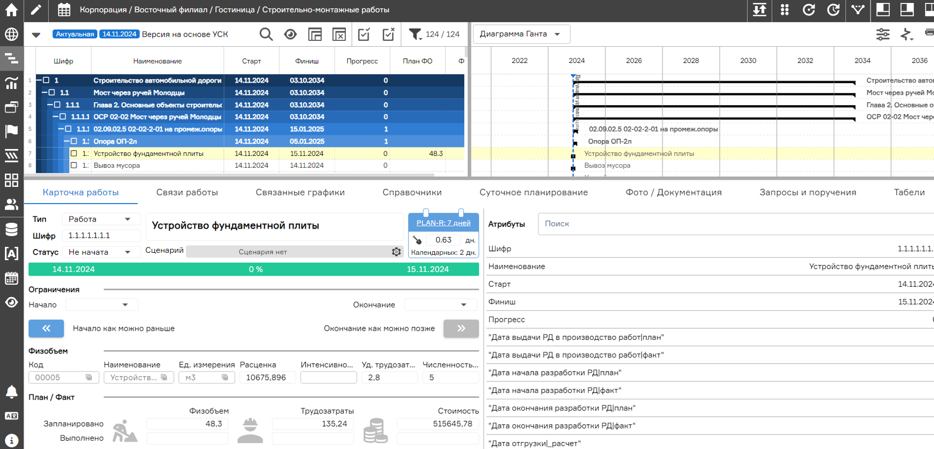Click the blue start-as-early-as-possible arrow button
Screen dimensions: 934x449
(46, 328)
